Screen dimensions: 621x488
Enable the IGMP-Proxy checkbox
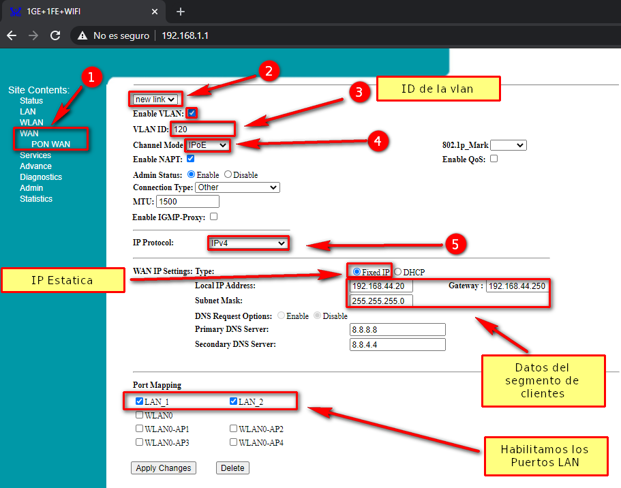[x=213, y=217]
